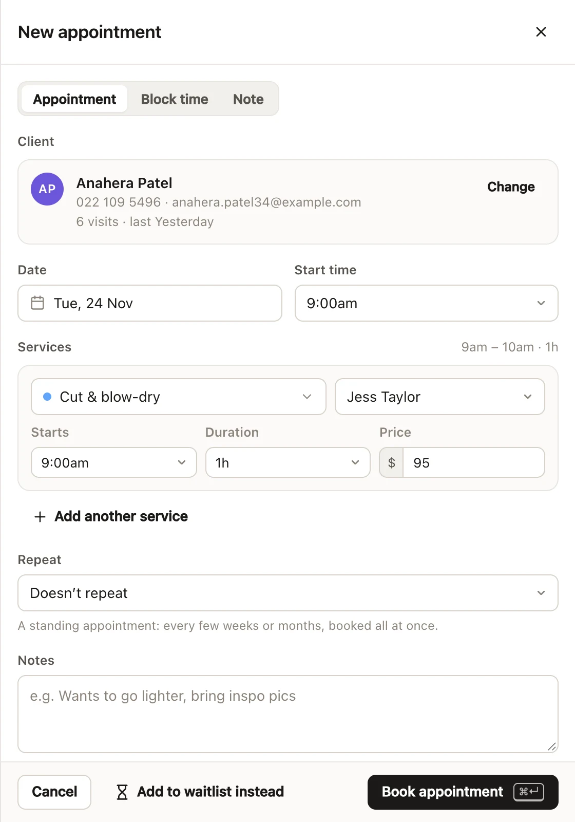
Task: Click the phone number 022 109 5496
Action: tap(119, 202)
